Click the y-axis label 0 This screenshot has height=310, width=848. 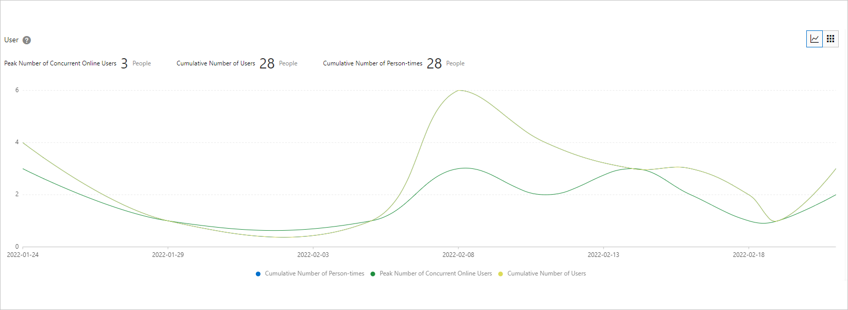pos(17,247)
